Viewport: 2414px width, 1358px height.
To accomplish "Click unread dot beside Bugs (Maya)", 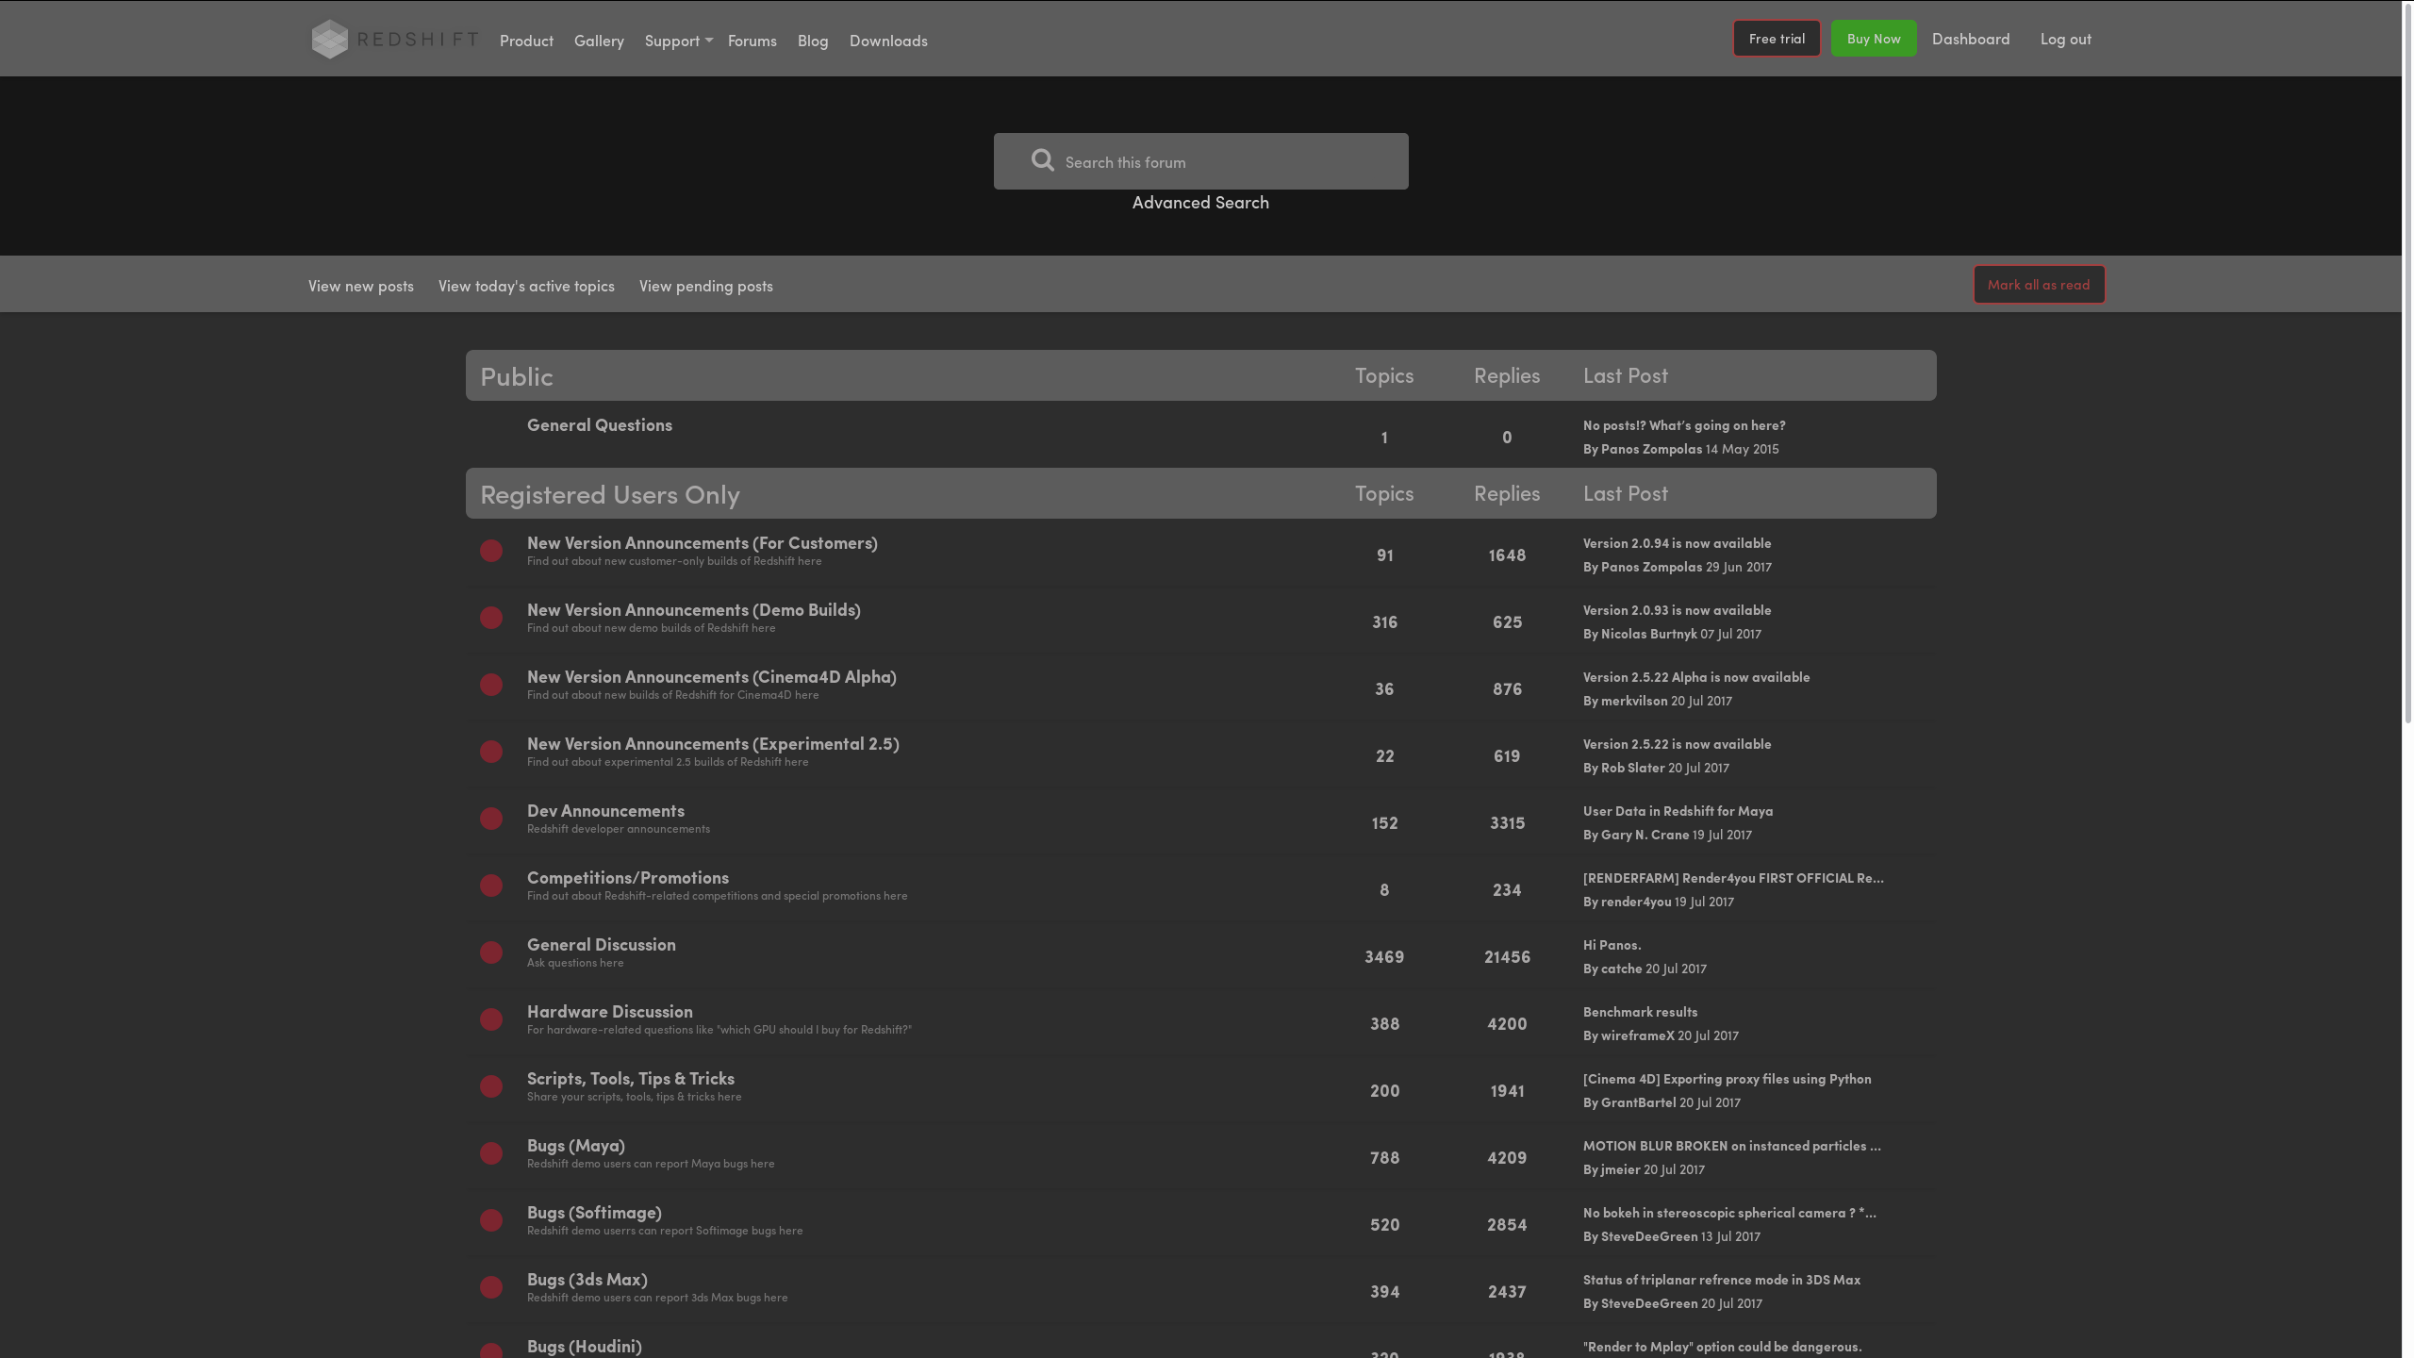I will 491,1153.
